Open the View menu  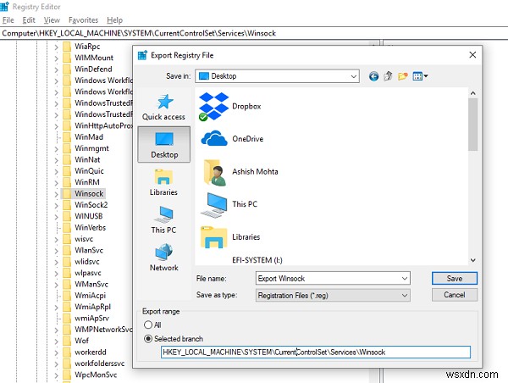pos(52,20)
